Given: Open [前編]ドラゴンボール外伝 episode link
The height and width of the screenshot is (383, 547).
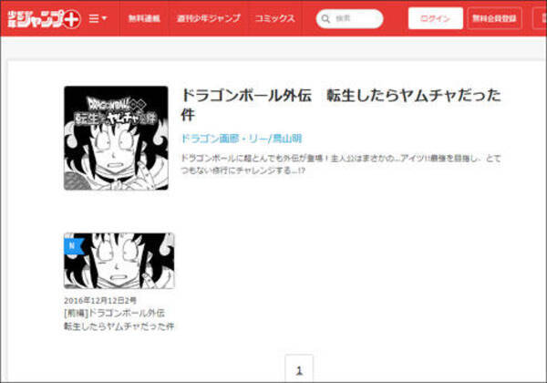Looking at the screenshot, I should click(119, 319).
